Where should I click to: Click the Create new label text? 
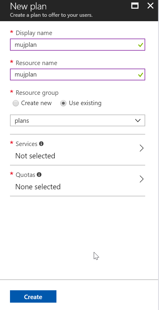(x=36, y=103)
